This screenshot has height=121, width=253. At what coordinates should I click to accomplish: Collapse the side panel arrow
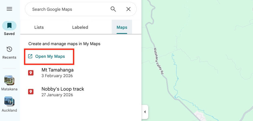pos(145,112)
